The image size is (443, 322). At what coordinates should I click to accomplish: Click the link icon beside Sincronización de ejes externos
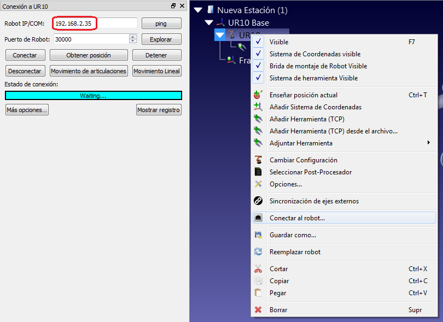pos(258,201)
